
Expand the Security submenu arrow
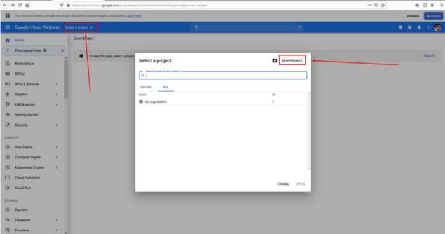pyautogui.click(x=57, y=125)
